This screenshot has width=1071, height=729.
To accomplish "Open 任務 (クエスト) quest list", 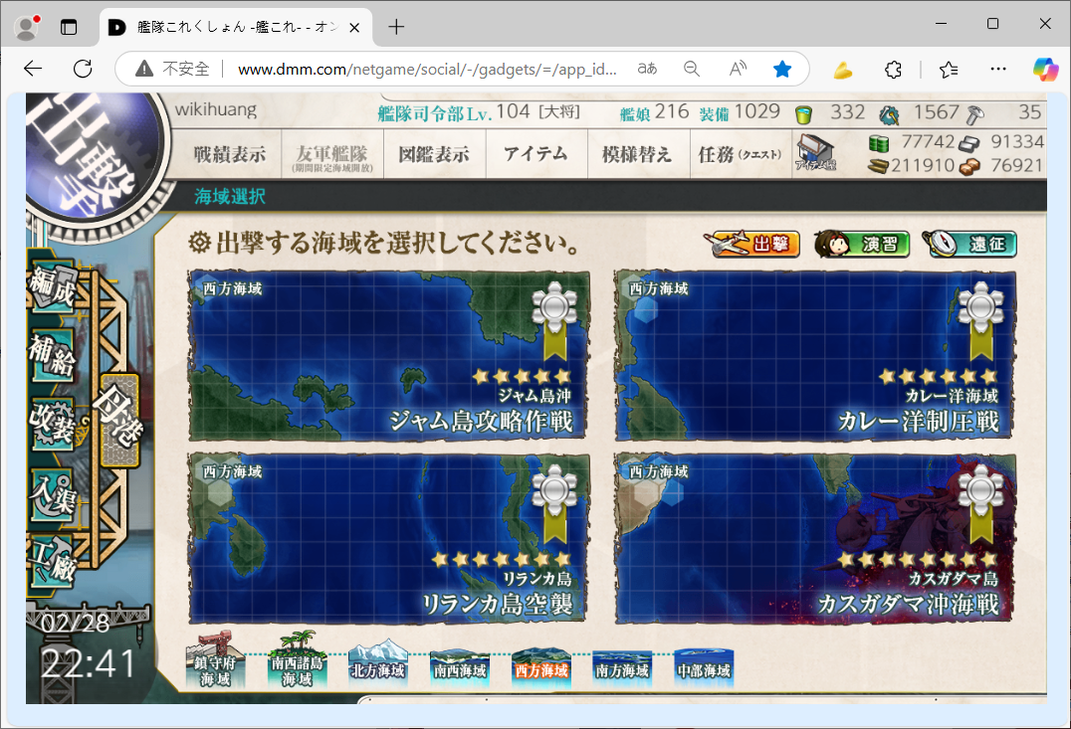I will click(741, 154).
